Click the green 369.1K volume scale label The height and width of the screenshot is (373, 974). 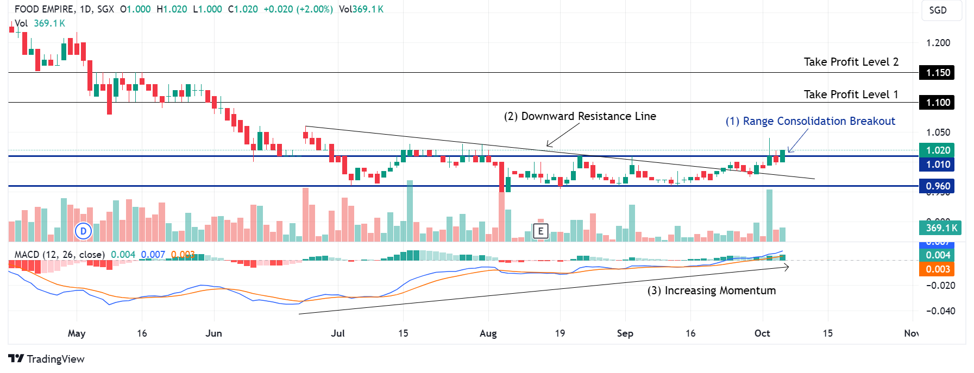click(x=940, y=228)
